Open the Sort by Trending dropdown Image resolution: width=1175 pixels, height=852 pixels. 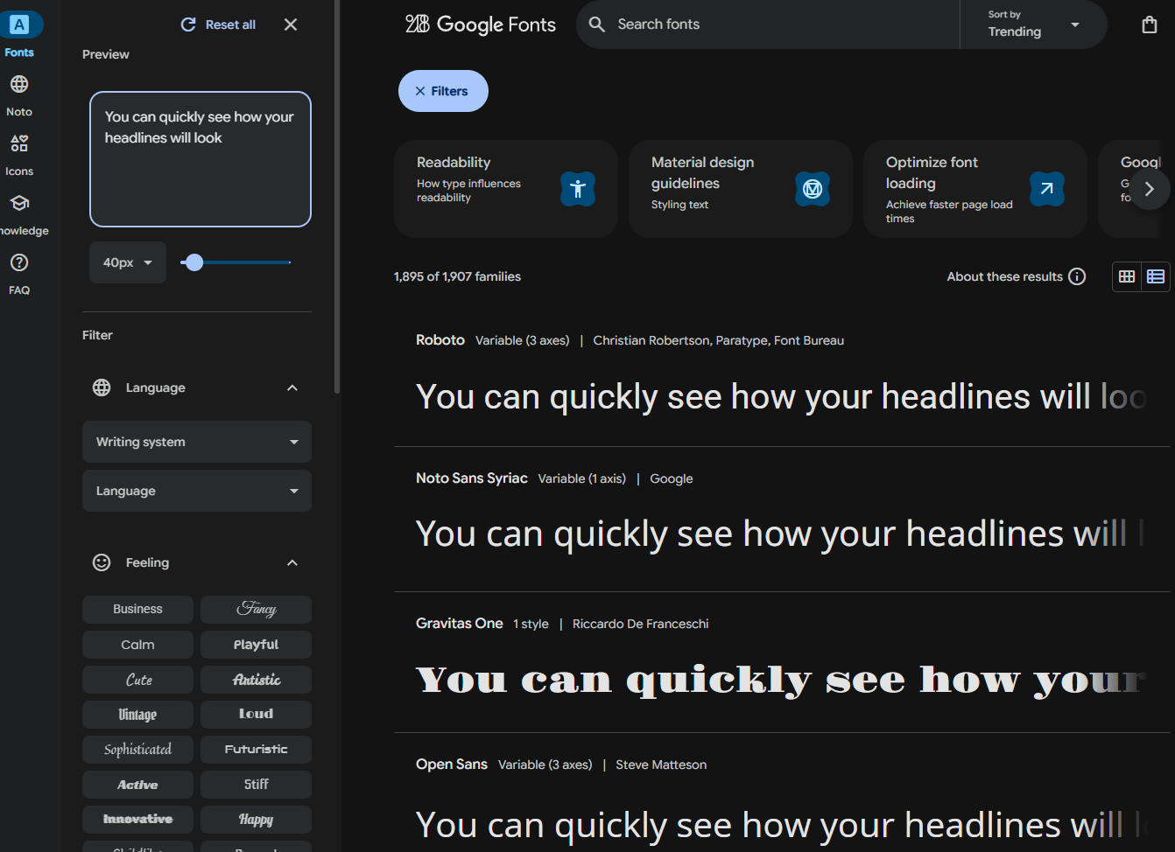pos(1033,24)
